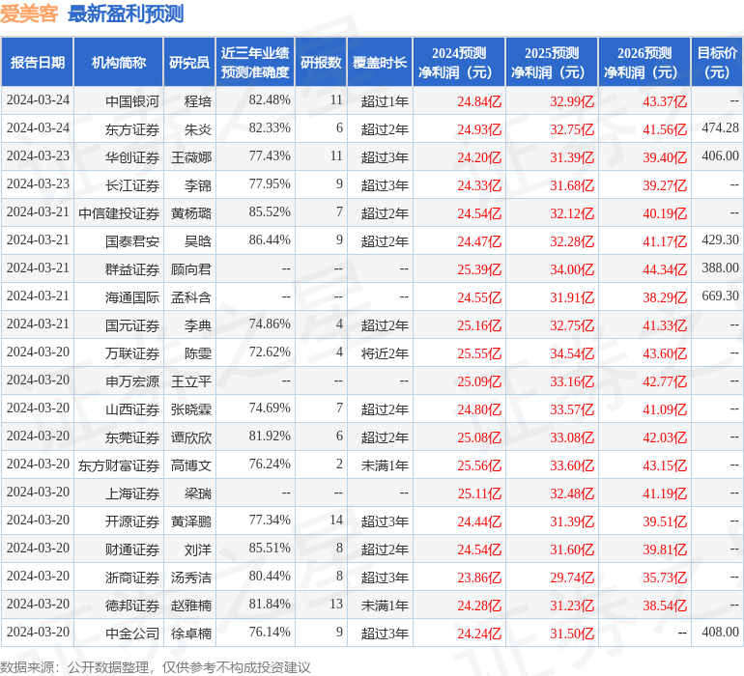This screenshot has height=676, width=744.
Task: Select institution 群益证券
Action: 132,269
